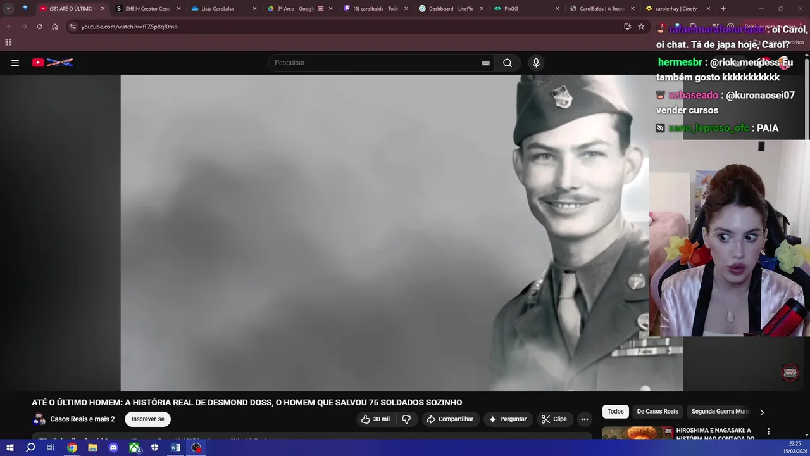Viewport: 810px width, 456px height.
Task: Open the on-screen keyboard icon in search box
Action: pyautogui.click(x=485, y=63)
